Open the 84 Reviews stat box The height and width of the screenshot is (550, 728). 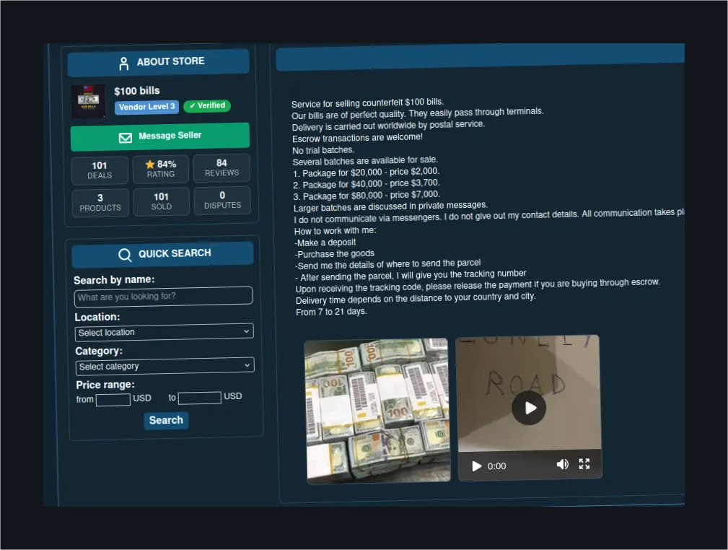pos(222,167)
